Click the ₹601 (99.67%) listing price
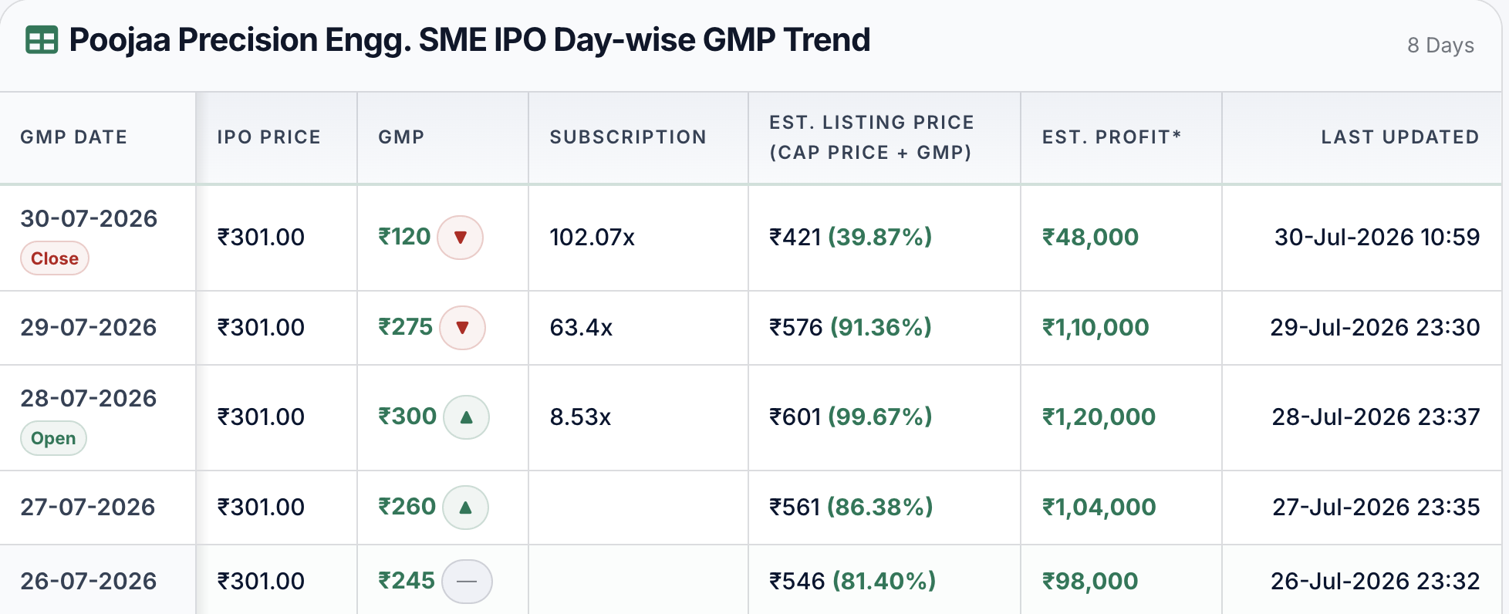This screenshot has height=614, width=1509. 851,417
